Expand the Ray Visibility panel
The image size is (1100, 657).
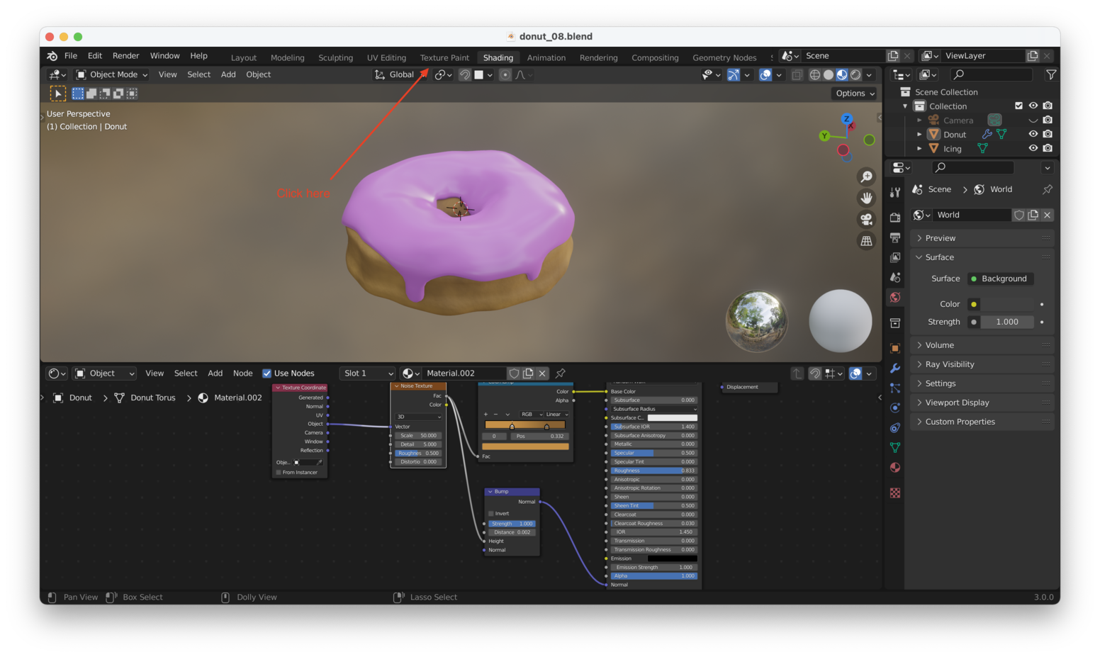(x=949, y=364)
